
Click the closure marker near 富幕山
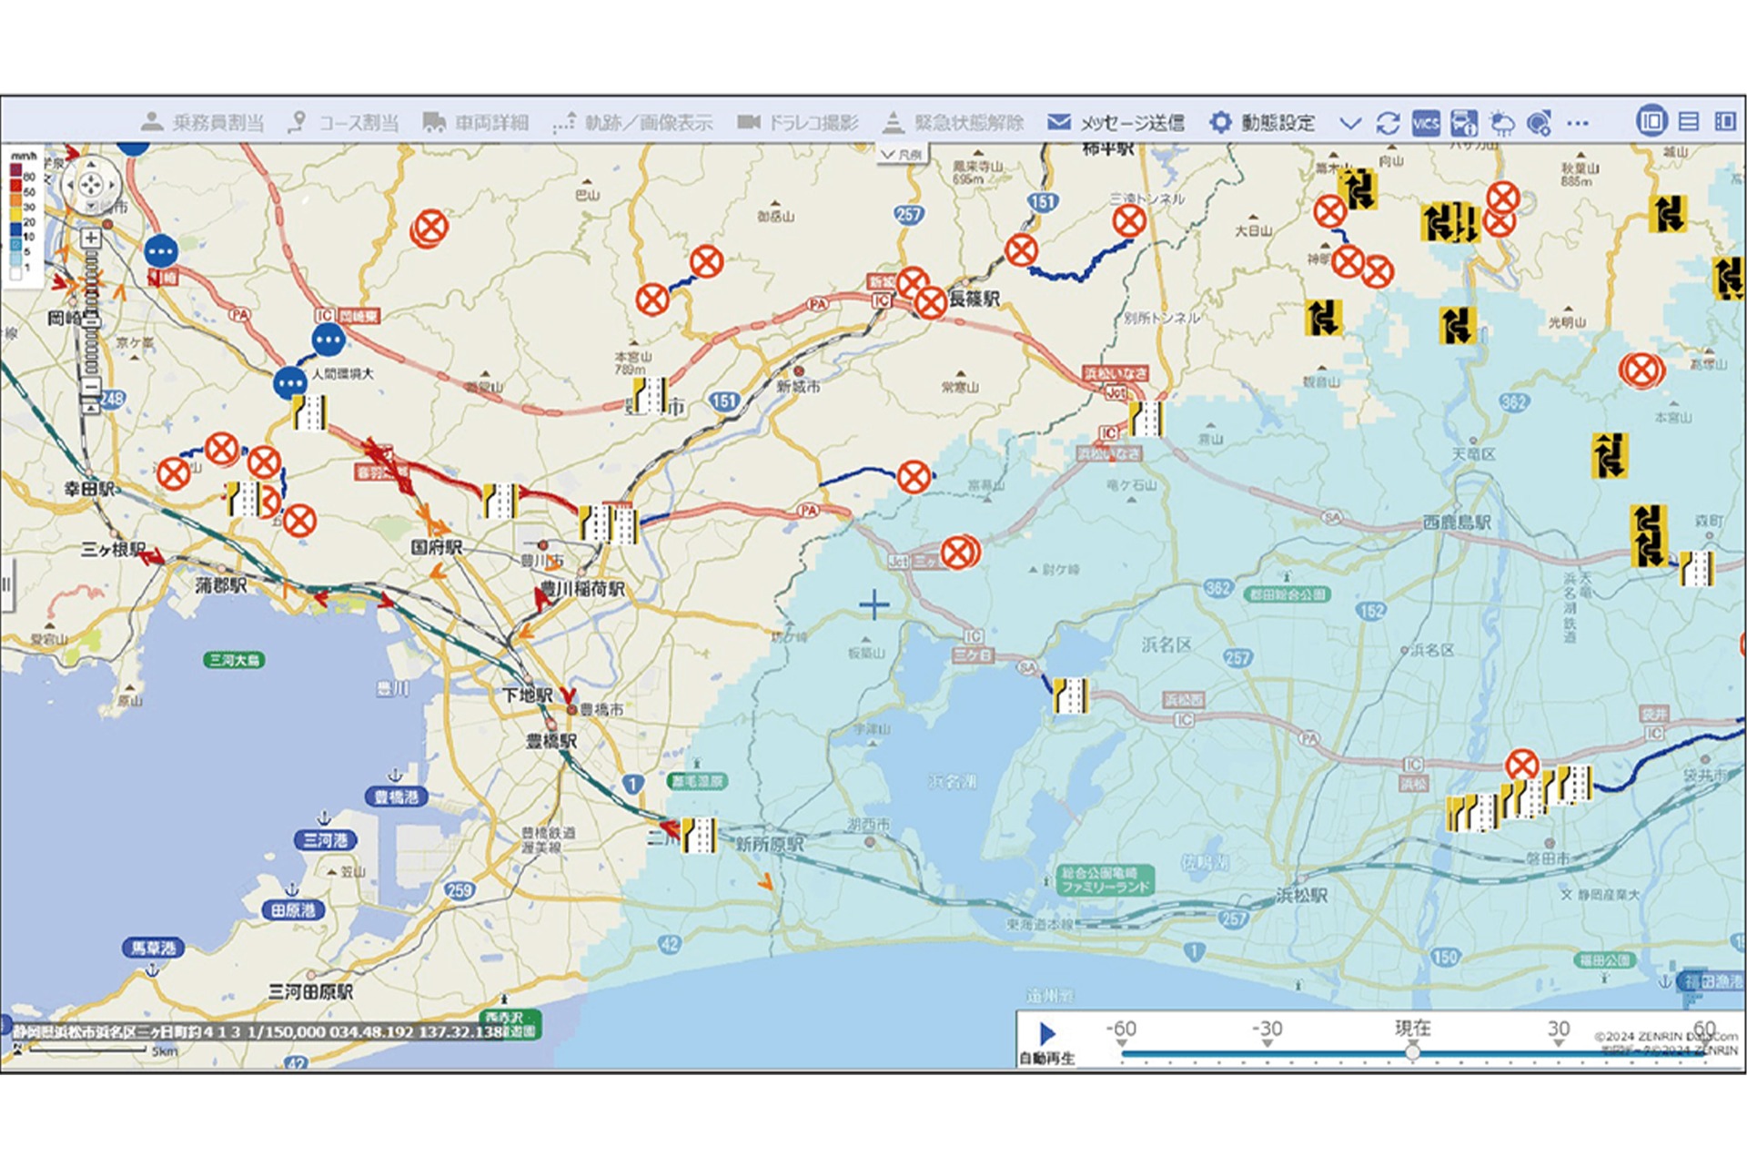[914, 476]
